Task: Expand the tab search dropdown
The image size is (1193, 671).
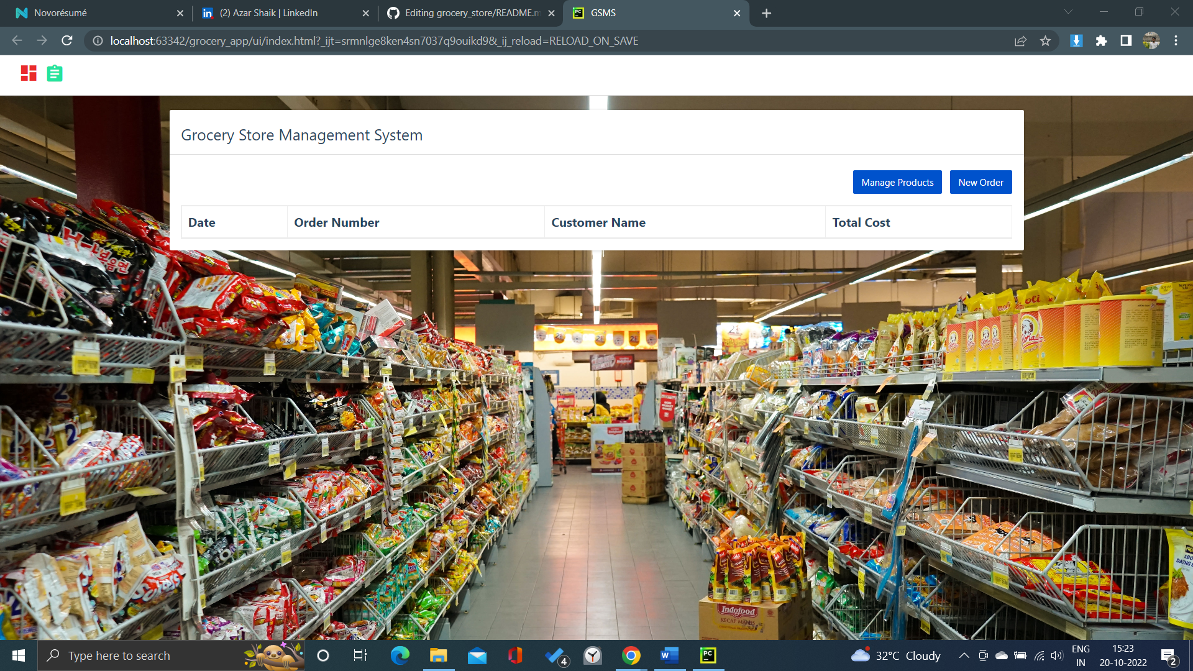Action: click(1068, 12)
